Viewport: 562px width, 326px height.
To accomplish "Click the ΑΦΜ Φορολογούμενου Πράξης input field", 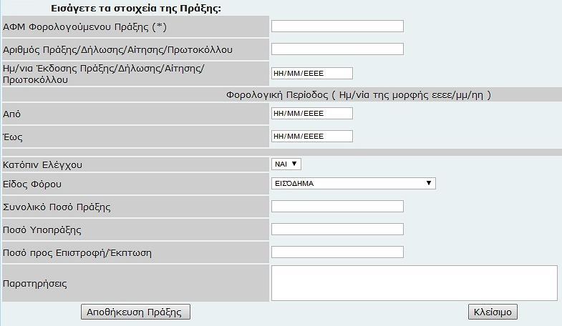I will coord(337,26).
